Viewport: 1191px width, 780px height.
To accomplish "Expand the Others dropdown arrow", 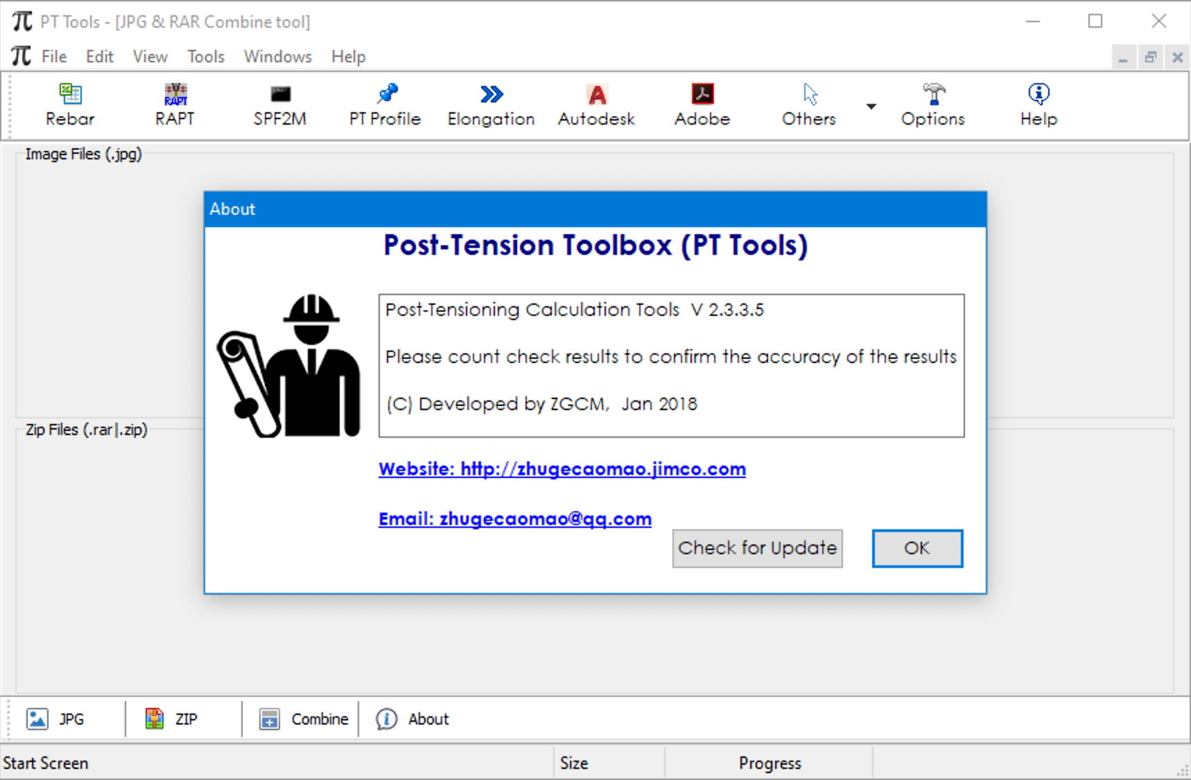I will pos(871,106).
